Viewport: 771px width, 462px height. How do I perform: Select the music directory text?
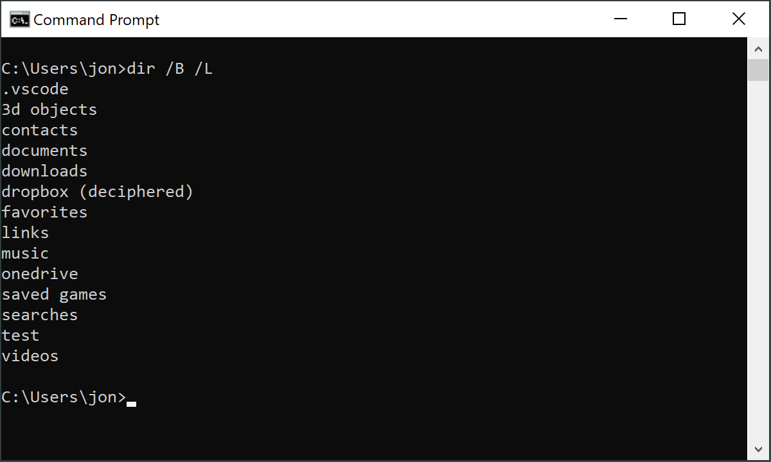point(25,253)
